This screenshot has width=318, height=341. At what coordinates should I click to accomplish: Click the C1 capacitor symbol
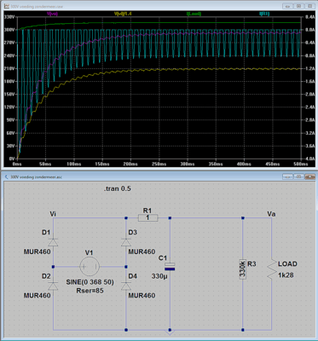point(170,267)
